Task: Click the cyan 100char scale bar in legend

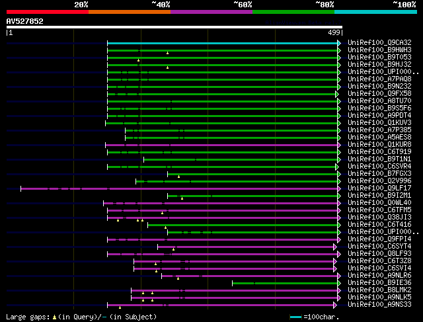Action: click(x=295, y=317)
